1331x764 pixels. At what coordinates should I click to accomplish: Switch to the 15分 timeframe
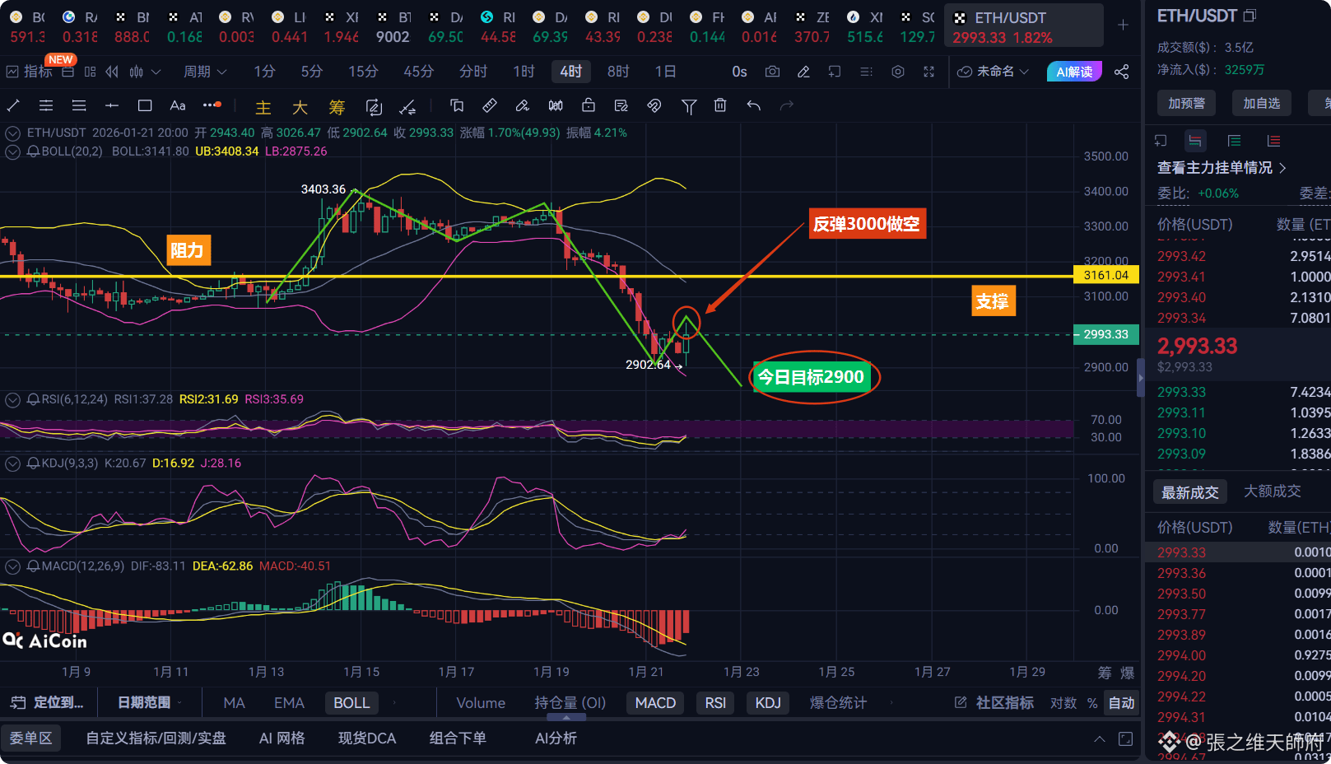[363, 72]
